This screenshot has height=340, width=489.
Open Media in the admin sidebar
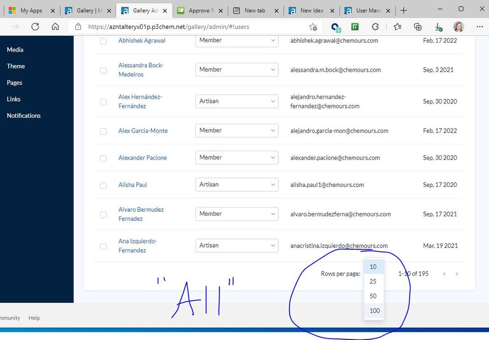pyautogui.click(x=15, y=50)
